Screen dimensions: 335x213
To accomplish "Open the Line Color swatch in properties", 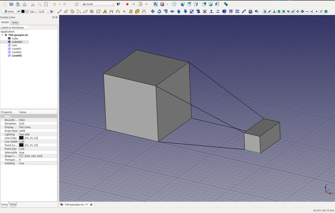I will [x=21, y=138].
